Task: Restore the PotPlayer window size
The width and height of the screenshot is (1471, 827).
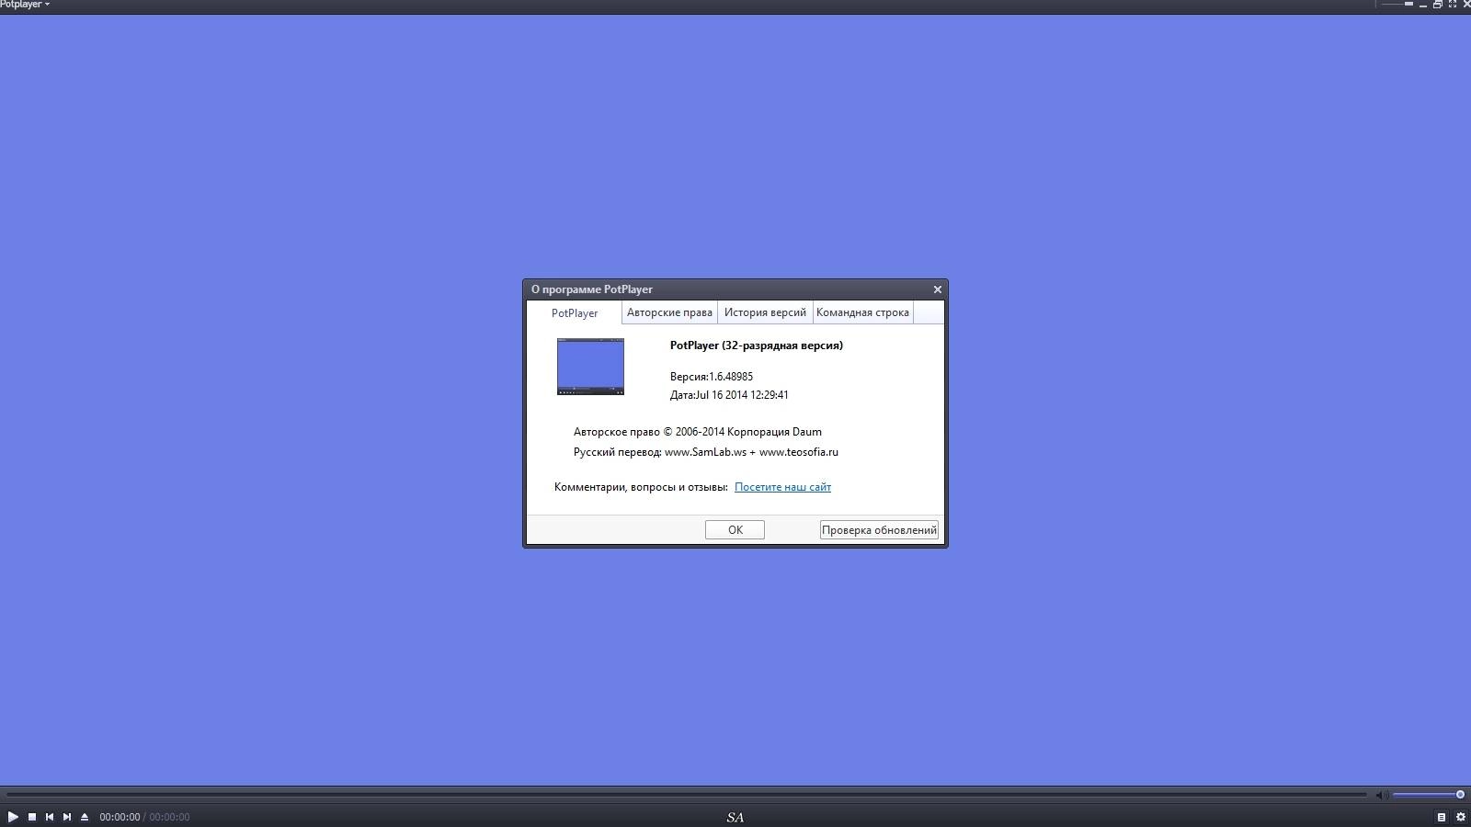Action: [1438, 5]
